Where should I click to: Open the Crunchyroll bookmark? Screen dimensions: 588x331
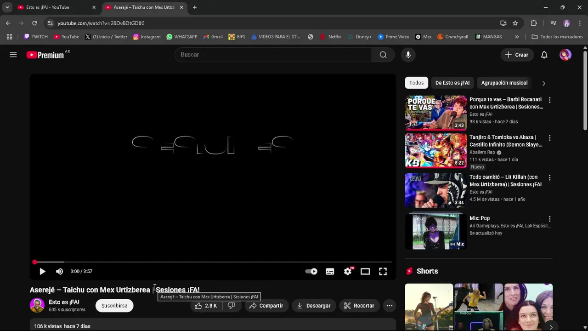click(x=452, y=37)
